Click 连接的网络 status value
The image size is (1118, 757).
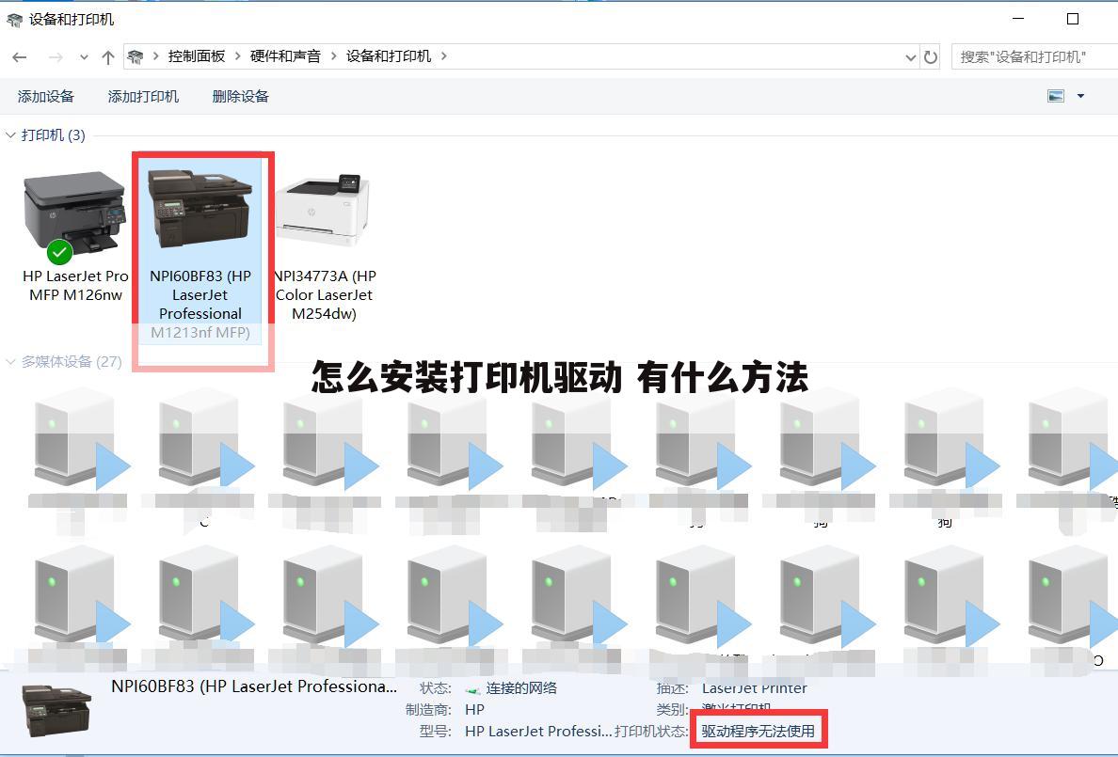pyautogui.click(x=521, y=687)
